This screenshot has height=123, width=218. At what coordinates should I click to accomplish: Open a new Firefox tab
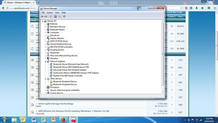39,2
